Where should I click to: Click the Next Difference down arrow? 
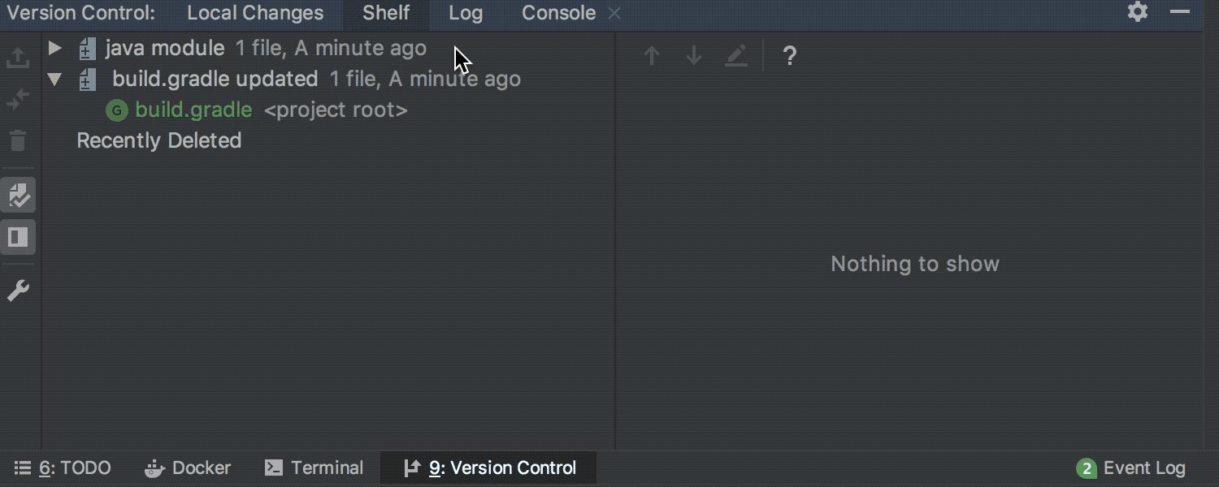click(694, 56)
